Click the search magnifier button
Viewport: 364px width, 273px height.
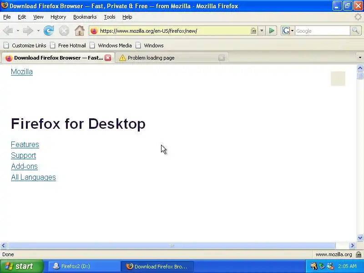[x=355, y=30]
